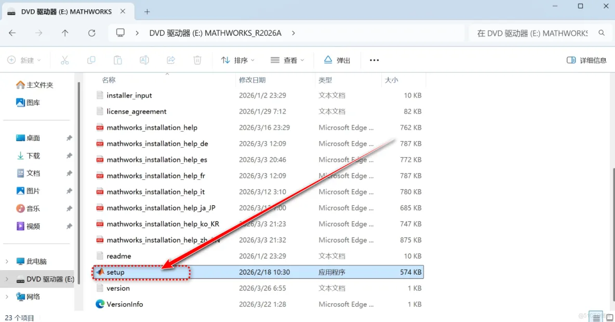This screenshot has width=615, height=322.
Task: Open 下载 in the sidebar
Action: click(28, 156)
